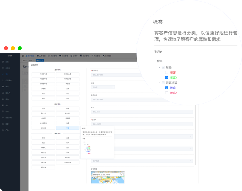Add the 图片上传 field
242x191 pixels.
43,113
